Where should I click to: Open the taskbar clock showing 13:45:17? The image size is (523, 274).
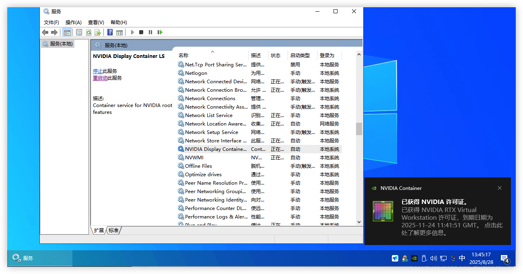[481, 258]
